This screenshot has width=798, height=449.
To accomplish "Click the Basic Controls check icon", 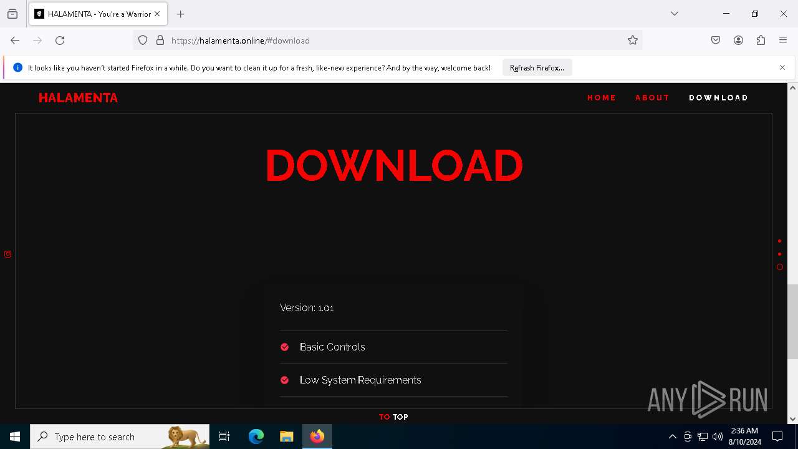I will point(284,347).
